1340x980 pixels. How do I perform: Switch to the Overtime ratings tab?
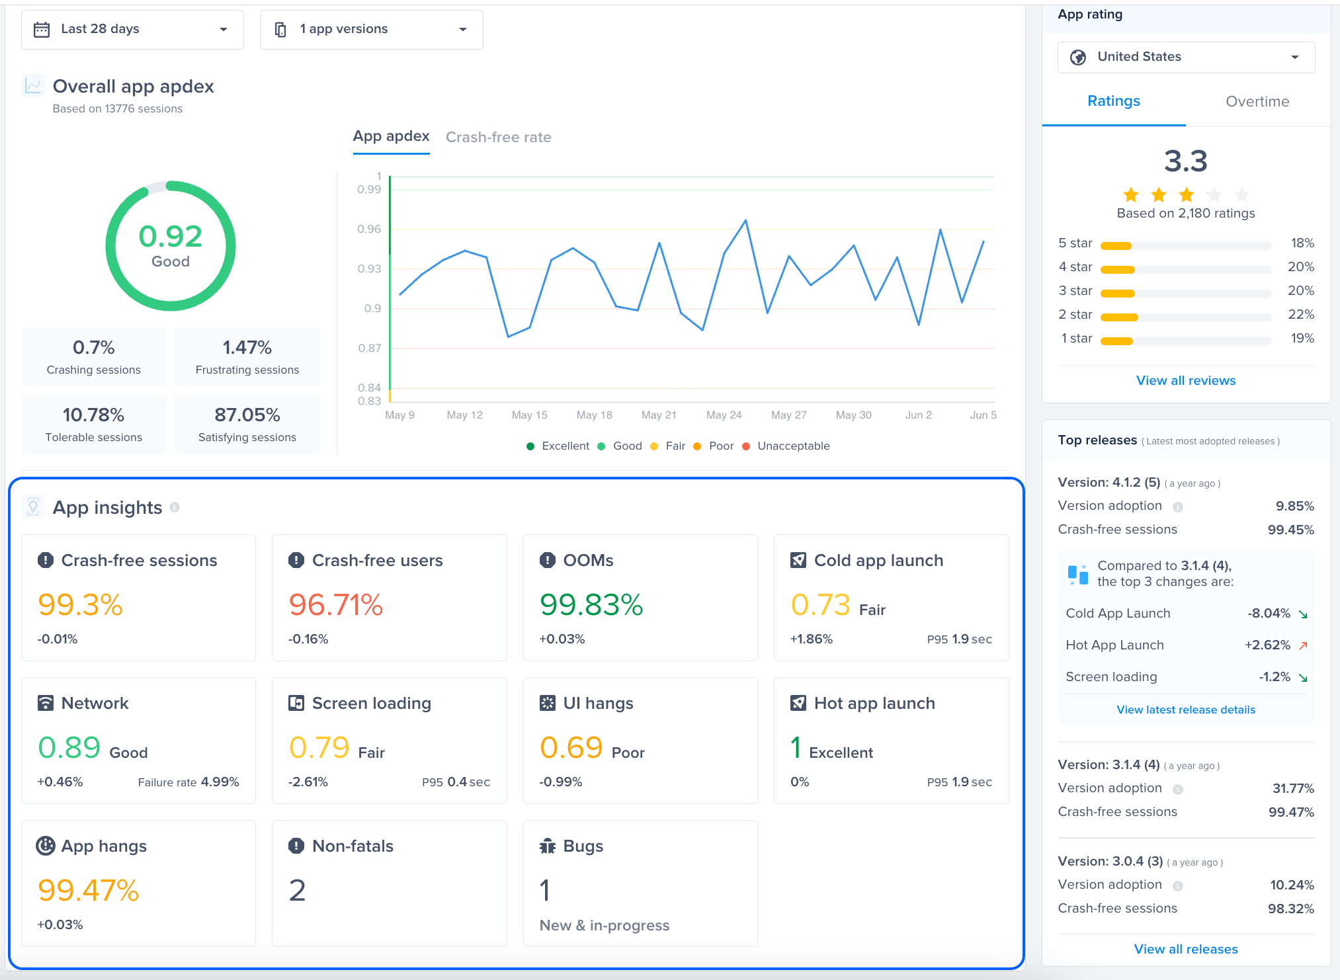click(x=1257, y=101)
